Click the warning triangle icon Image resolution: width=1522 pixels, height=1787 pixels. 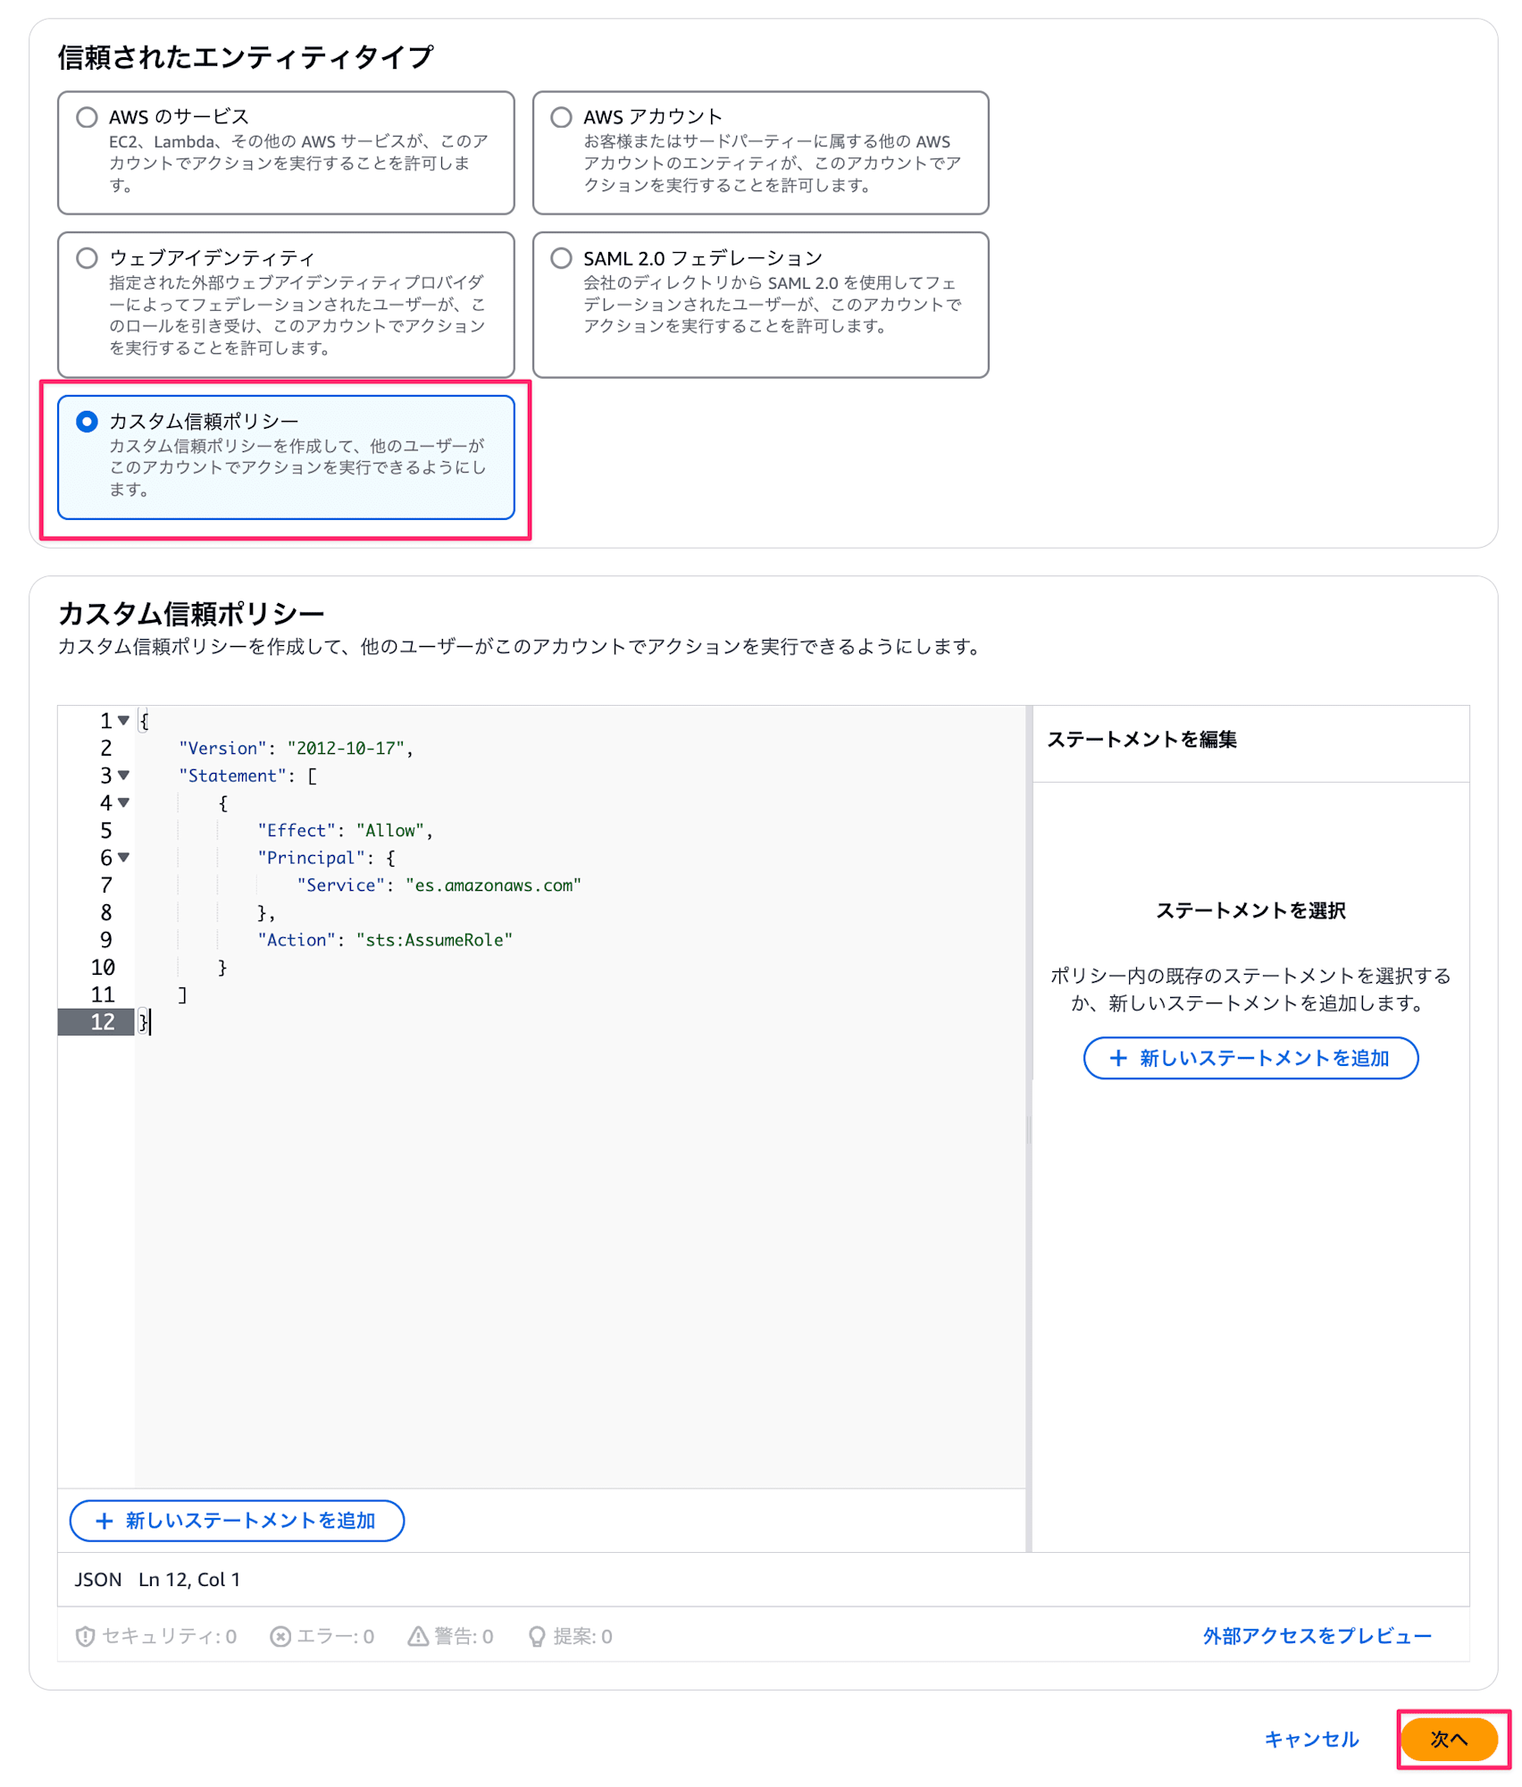[418, 1636]
